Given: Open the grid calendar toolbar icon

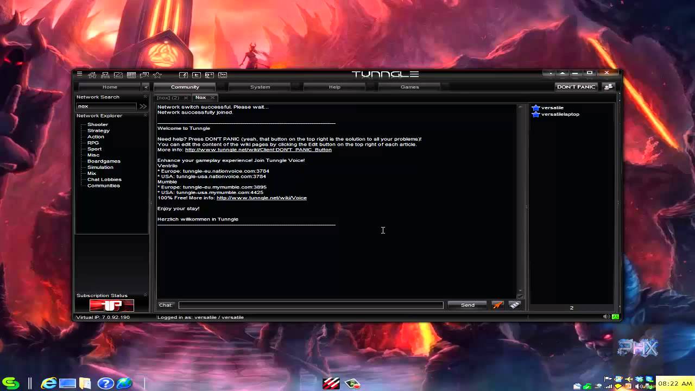Looking at the screenshot, I should click(x=131, y=75).
